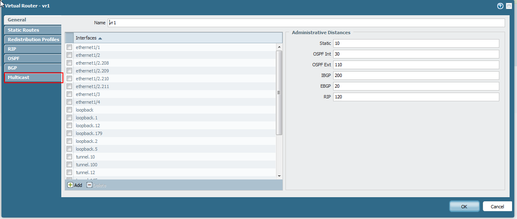This screenshot has width=517, height=219.
Task: Open the Multicast tab
Action: (x=33, y=77)
